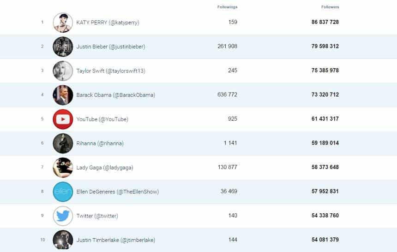This screenshot has width=397, height=252.
Task: Click Barack Obama's profile avatar
Action: (x=63, y=95)
